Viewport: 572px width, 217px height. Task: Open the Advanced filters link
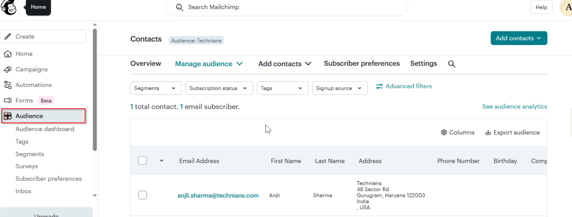click(404, 86)
